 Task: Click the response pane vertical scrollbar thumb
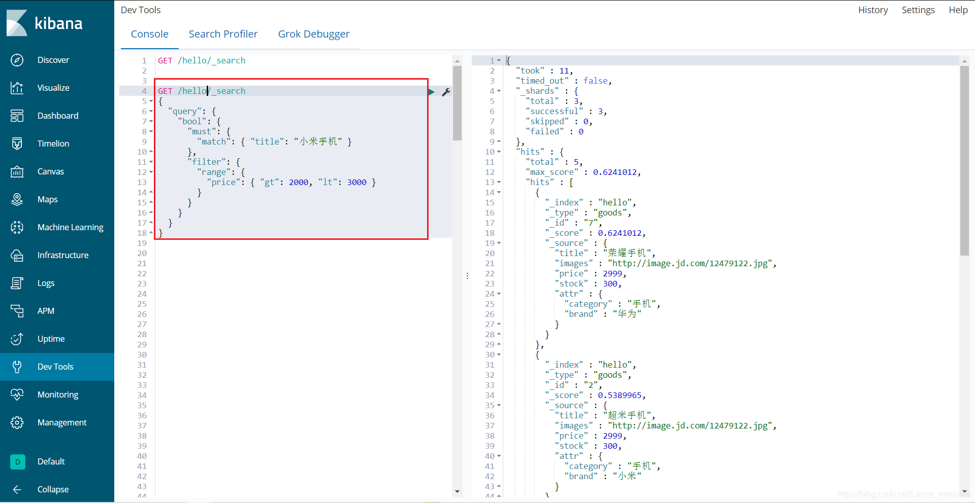964,161
